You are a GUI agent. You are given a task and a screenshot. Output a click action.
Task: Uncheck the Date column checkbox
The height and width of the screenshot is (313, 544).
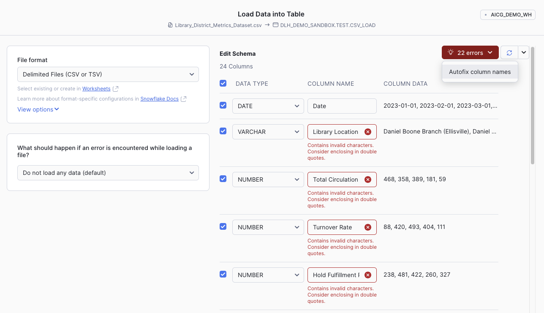pyautogui.click(x=223, y=106)
